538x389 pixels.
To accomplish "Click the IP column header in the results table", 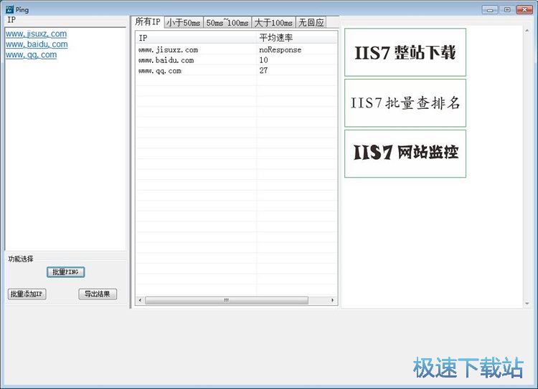I will point(197,38).
